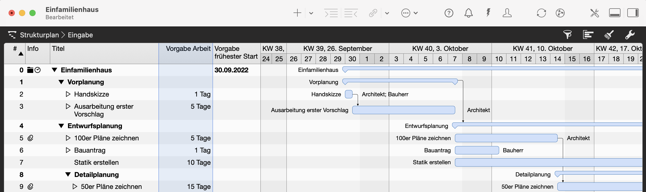The height and width of the screenshot is (192, 646).
Task: Click the link (chain) toolbar icon
Action: pos(373,13)
